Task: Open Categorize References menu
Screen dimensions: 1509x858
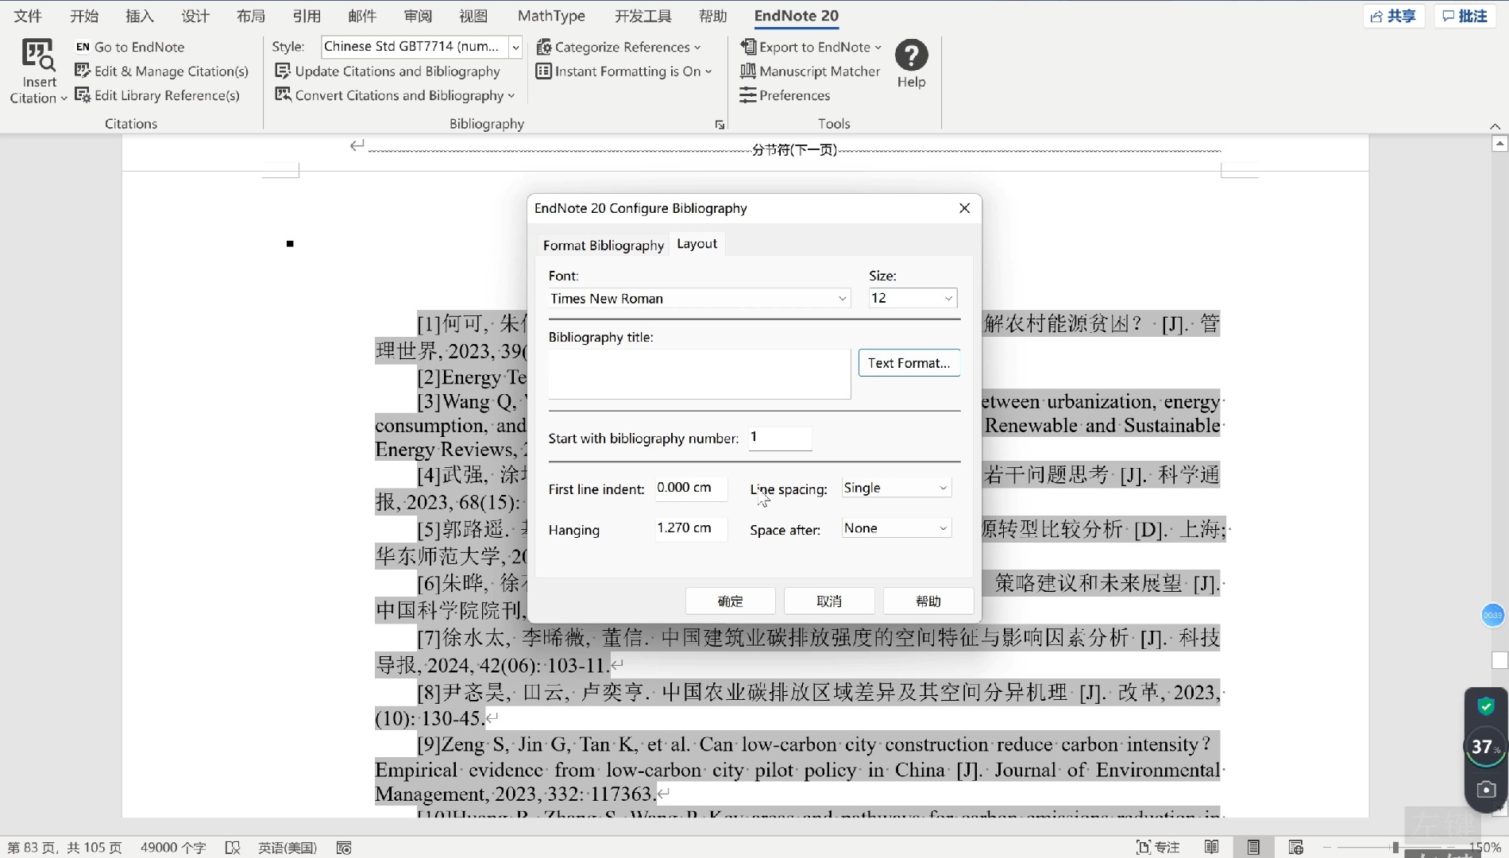Action: click(x=619, y=47)
